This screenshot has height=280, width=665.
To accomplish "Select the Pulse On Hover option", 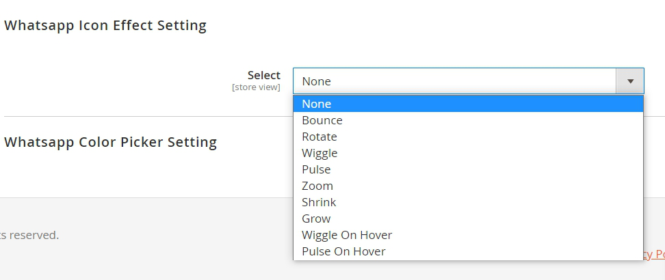I will [x=343, y=251].
